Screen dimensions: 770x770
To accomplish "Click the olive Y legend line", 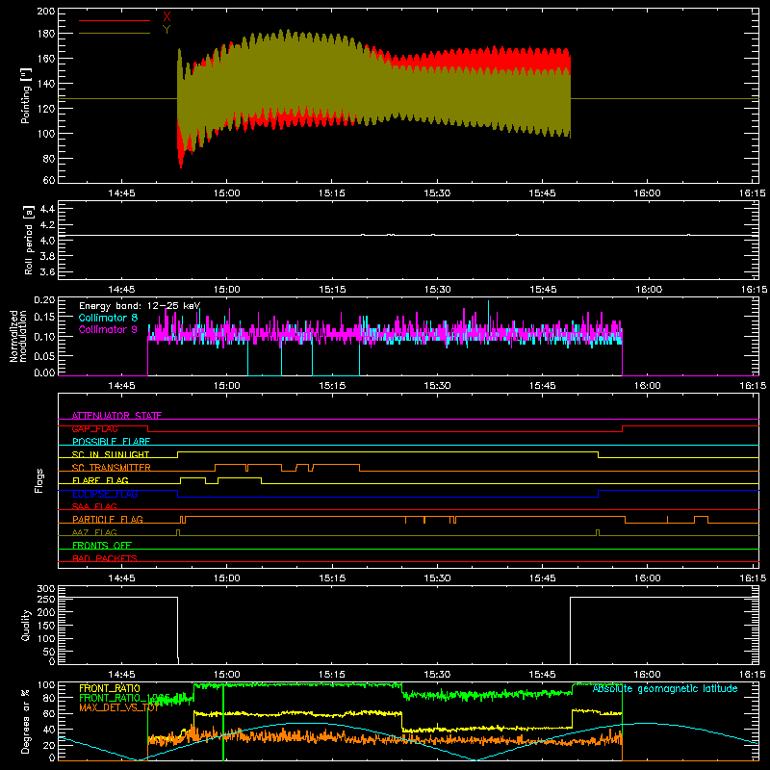I will pyautogui.click(x=115, y=34).
